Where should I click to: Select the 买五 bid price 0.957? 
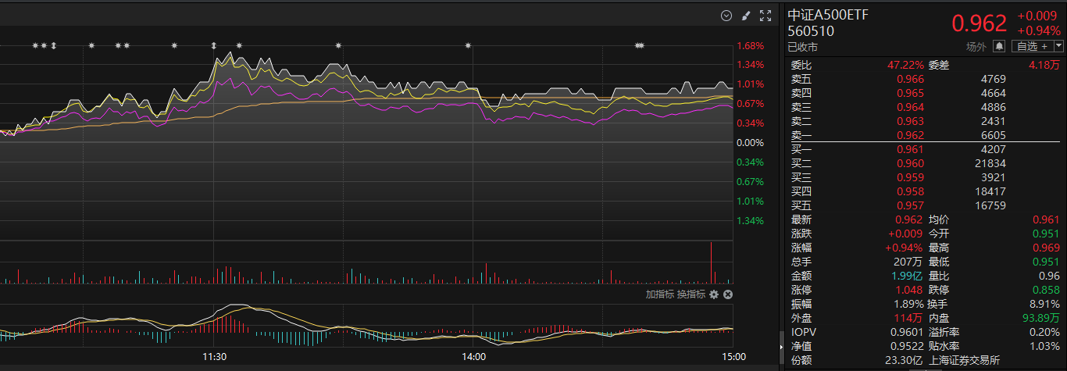click(910, 205)
